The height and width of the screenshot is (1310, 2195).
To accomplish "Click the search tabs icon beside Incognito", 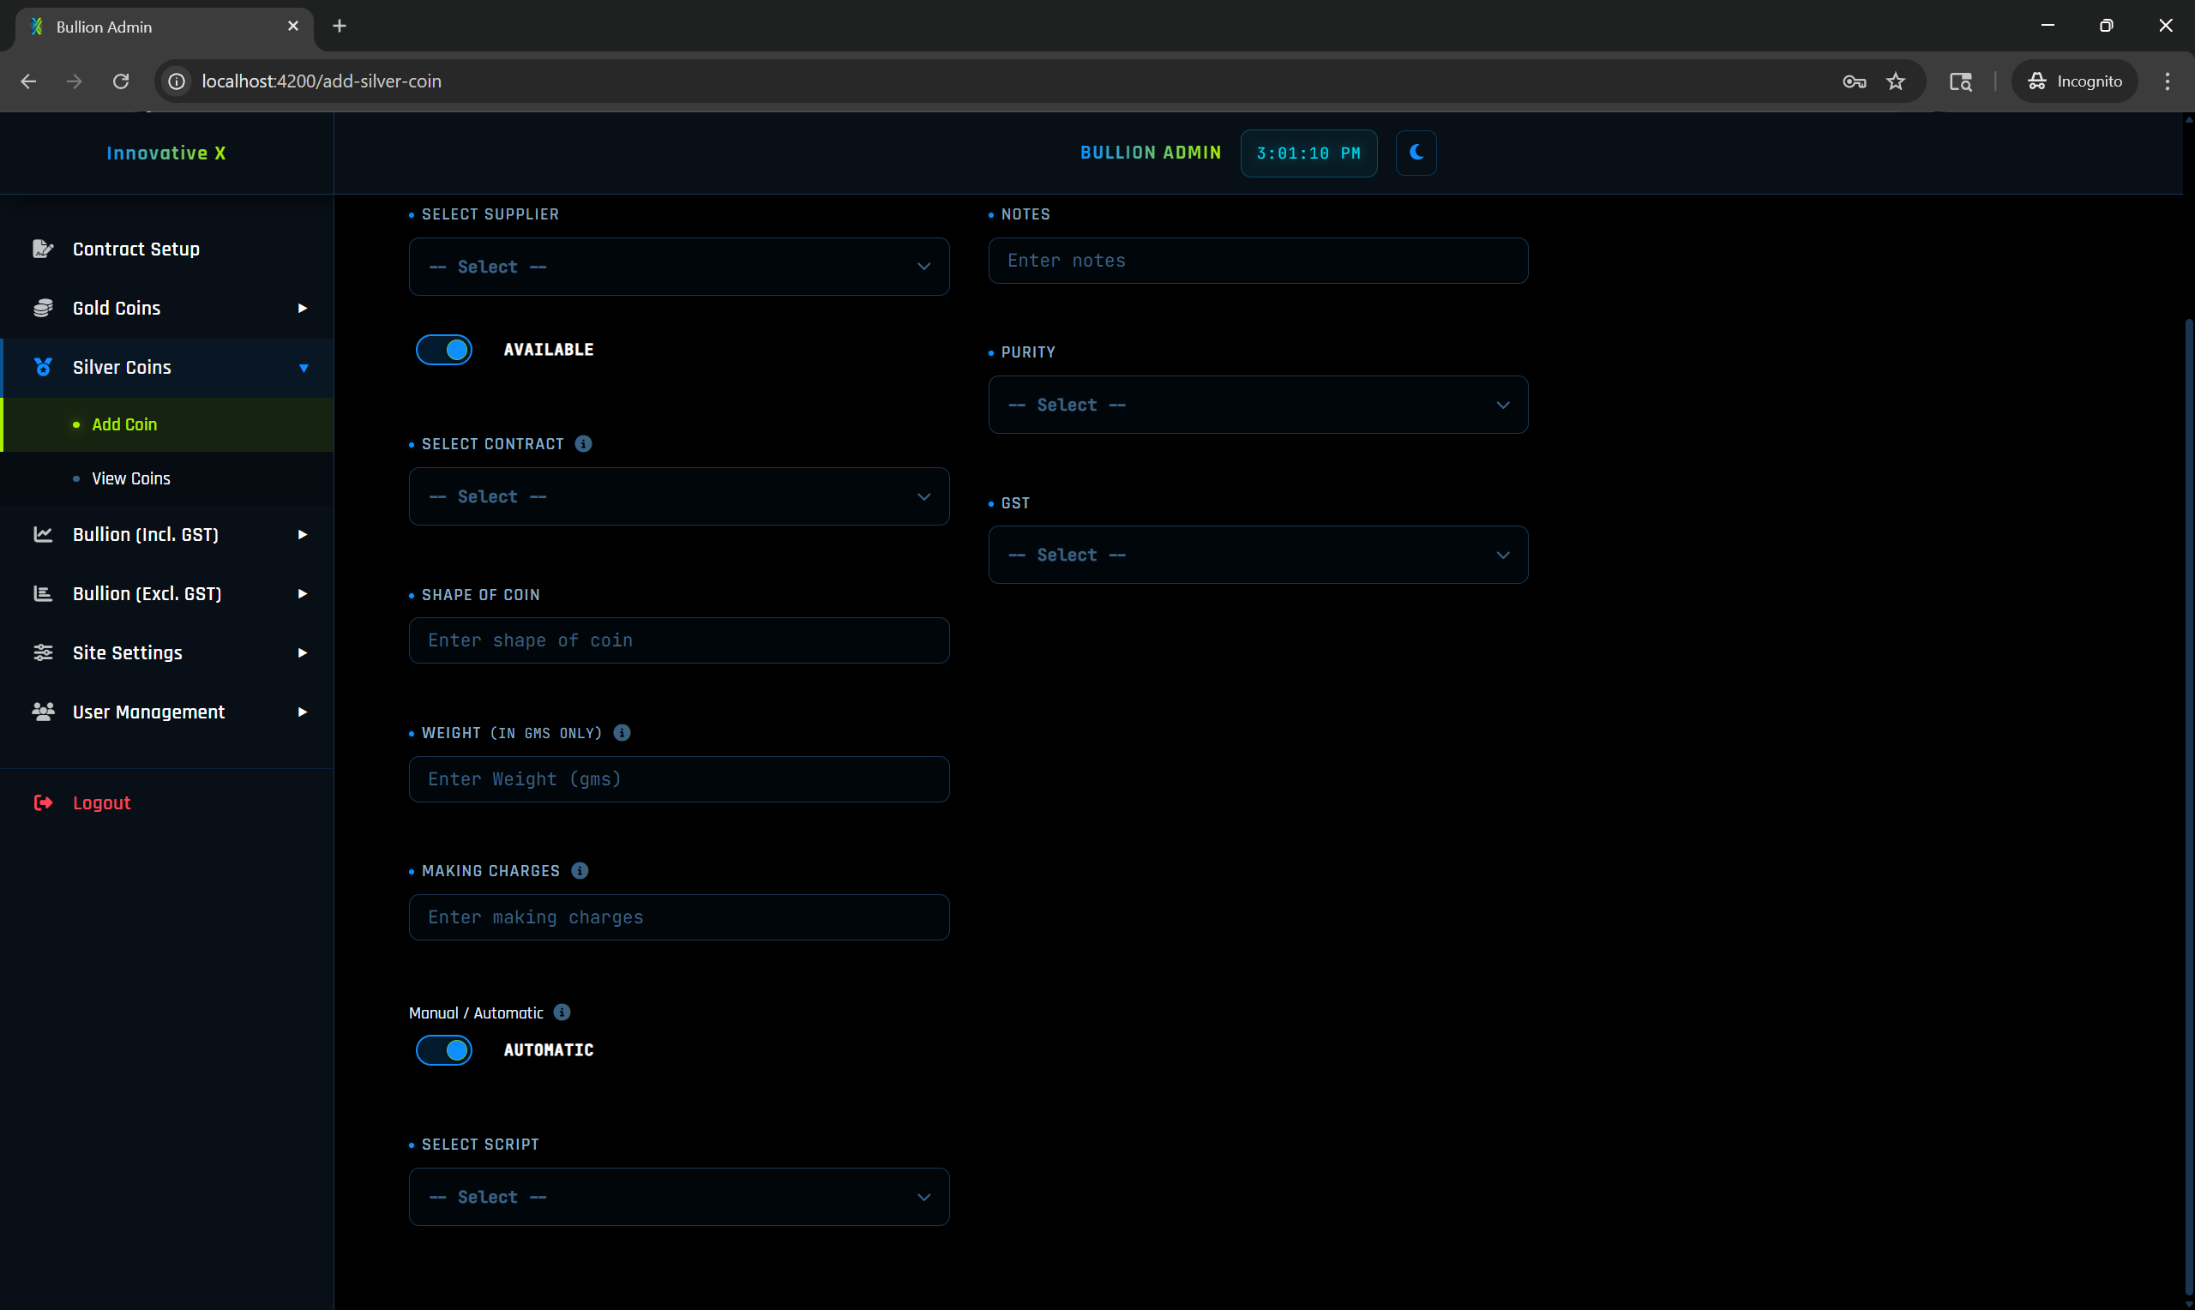I will click(1960, 81).
